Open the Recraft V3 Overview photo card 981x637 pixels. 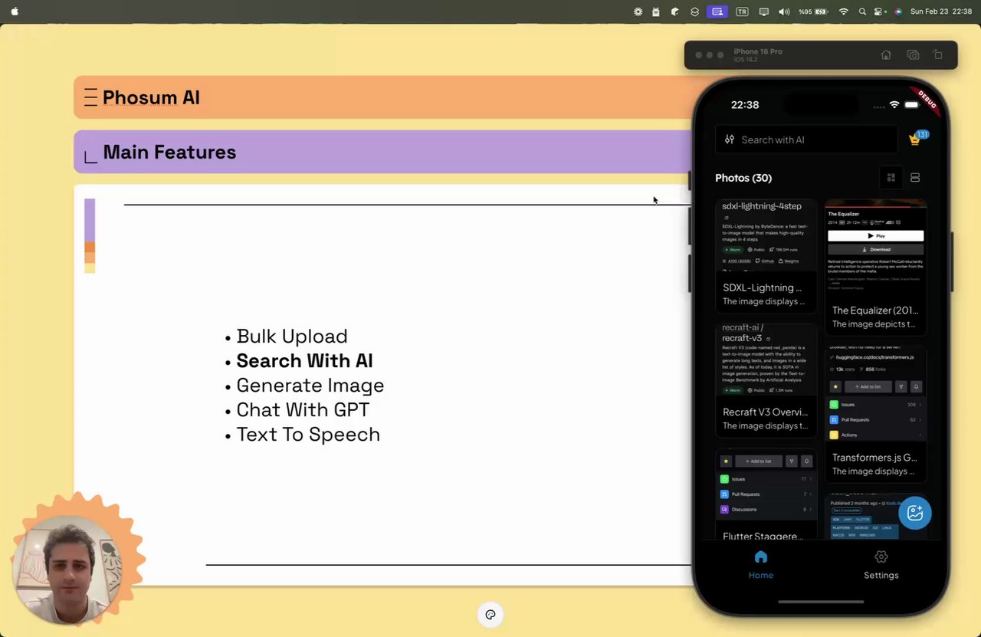766,379
